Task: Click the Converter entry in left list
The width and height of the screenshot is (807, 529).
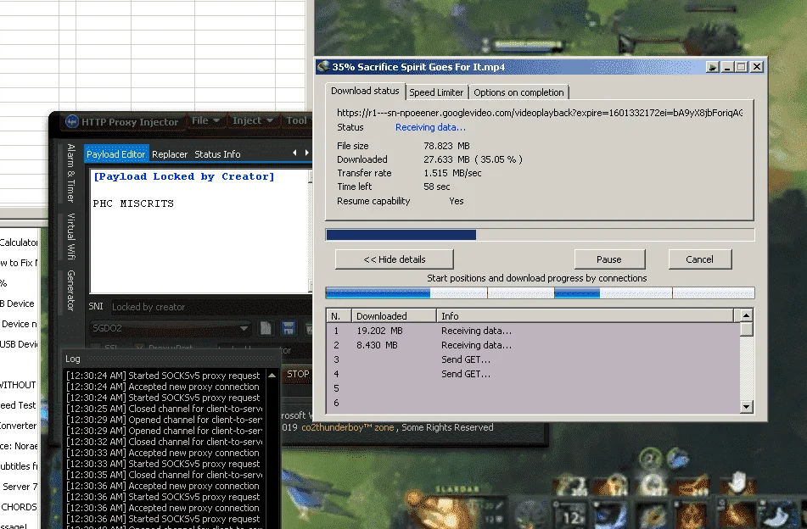Action: point(19,426)
